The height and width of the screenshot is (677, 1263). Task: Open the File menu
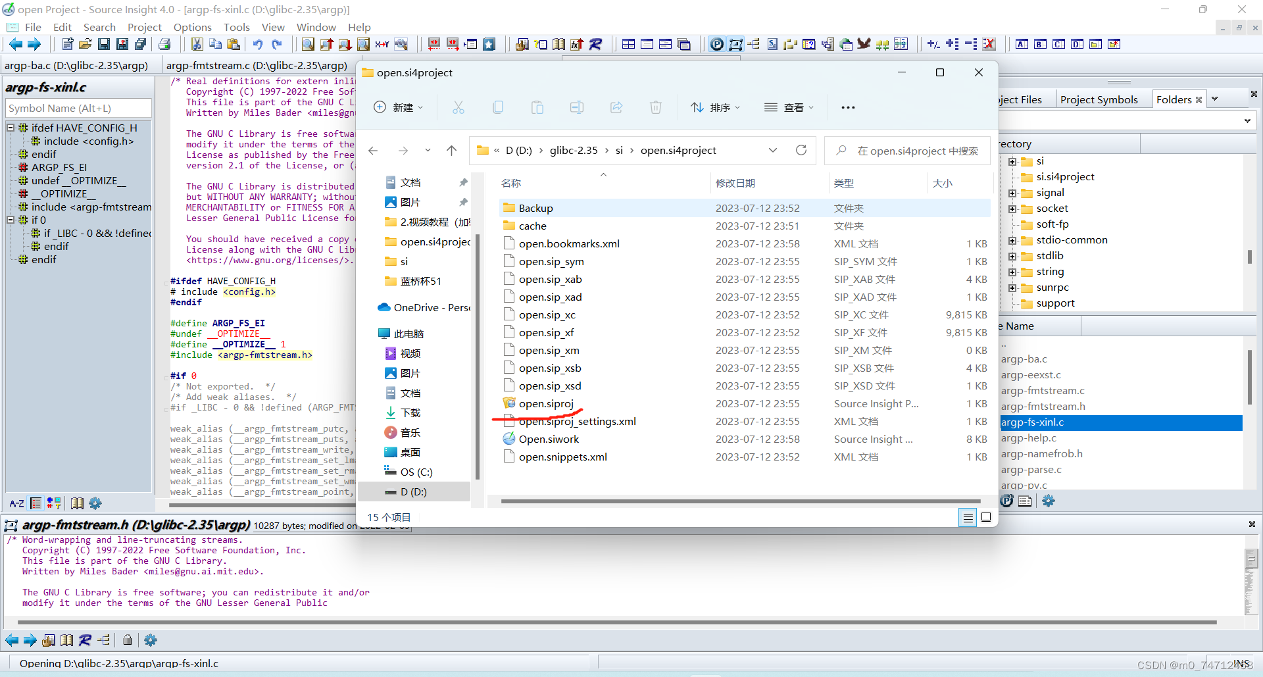point(33,27)
